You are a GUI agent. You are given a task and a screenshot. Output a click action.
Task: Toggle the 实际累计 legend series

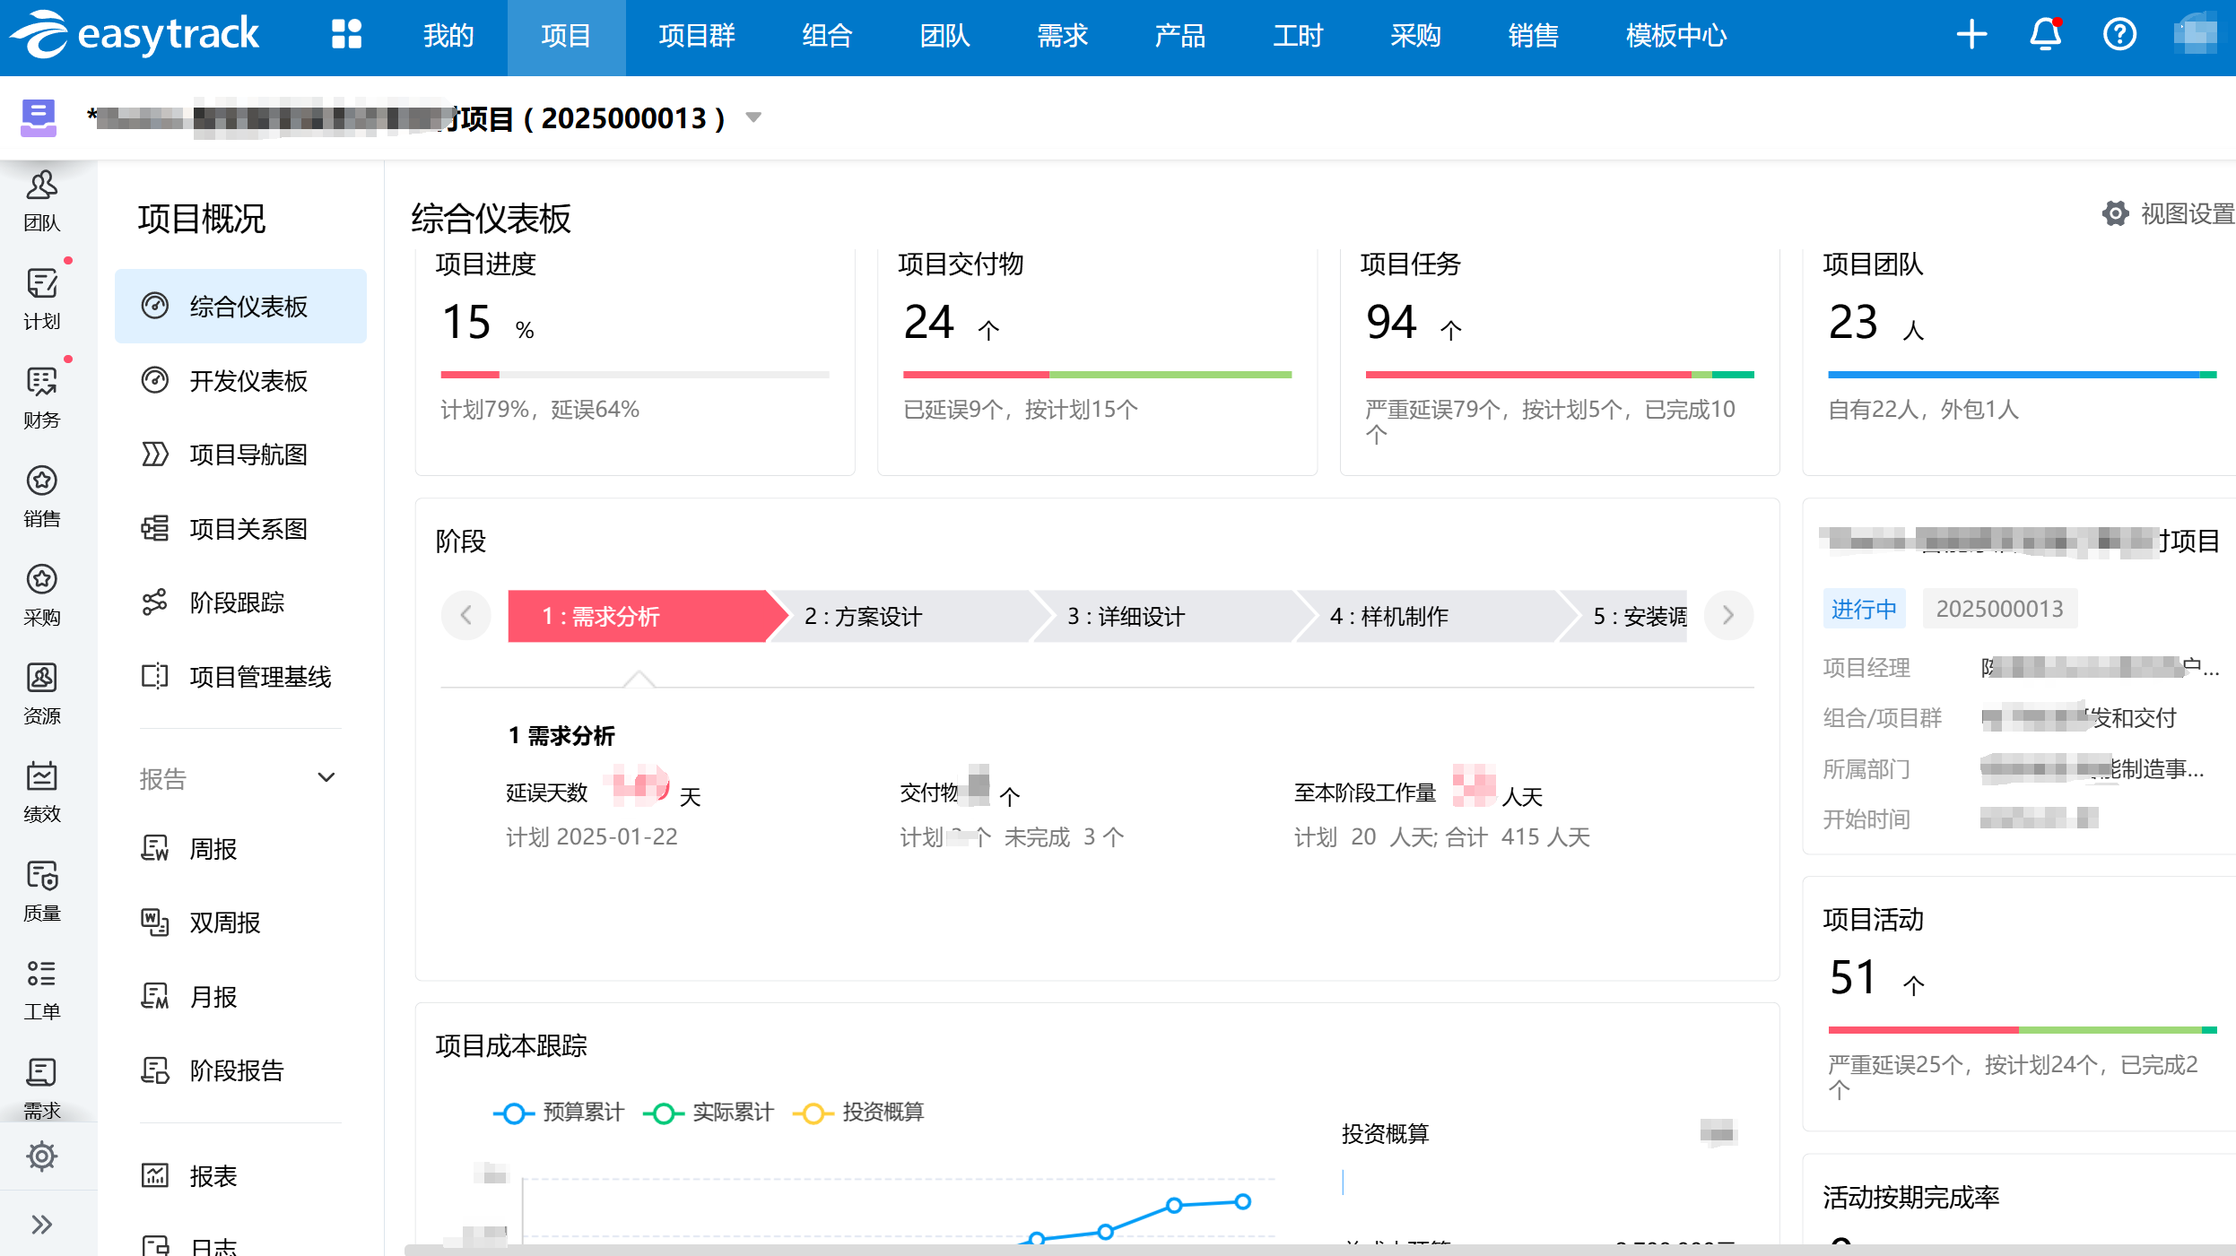(x=709, y=1113)
